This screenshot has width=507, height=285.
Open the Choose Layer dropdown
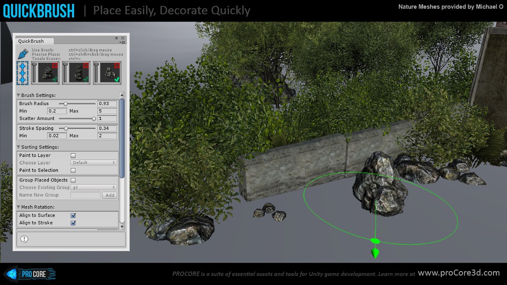94,163
